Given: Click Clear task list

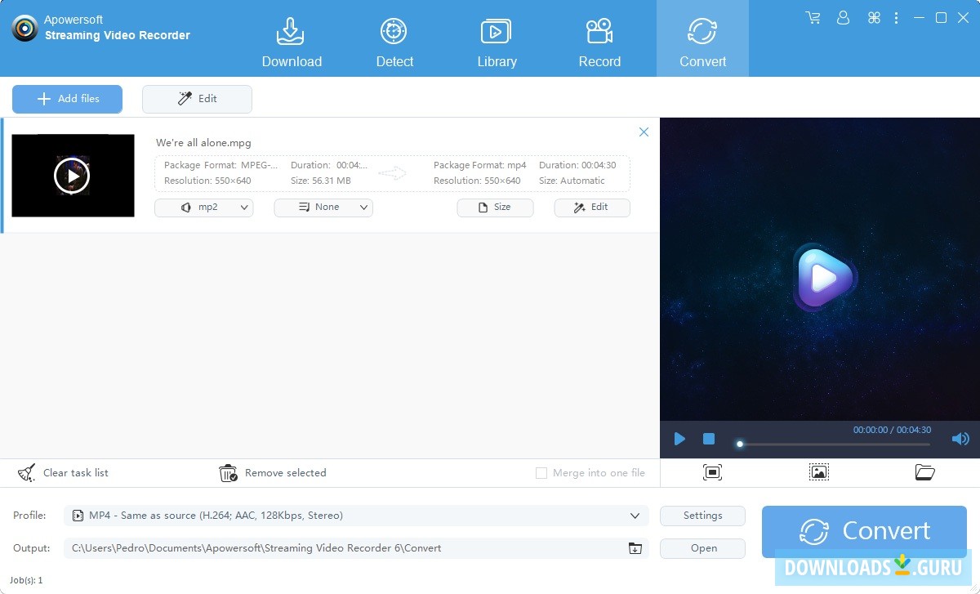Looking at the screenshot, I should click(63, 473).
